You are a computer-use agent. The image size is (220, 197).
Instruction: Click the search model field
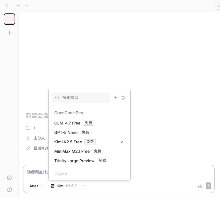[x=81, y=98]
